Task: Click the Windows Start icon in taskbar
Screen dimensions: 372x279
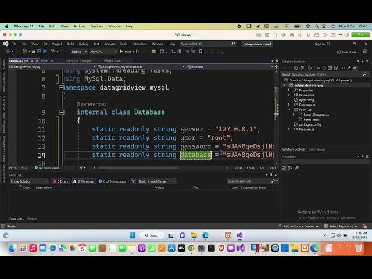Action: point(132,235)
